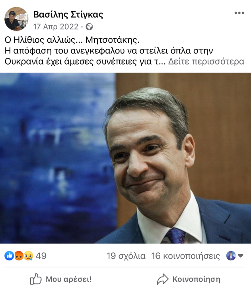Viewport: 251px width, 287px height.
Task: View the 16 κοινοποιήσεις shares list
Action: coord(186,256)
